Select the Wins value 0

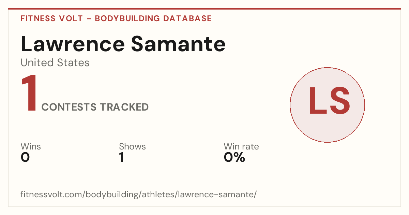(x=25, y=157)
